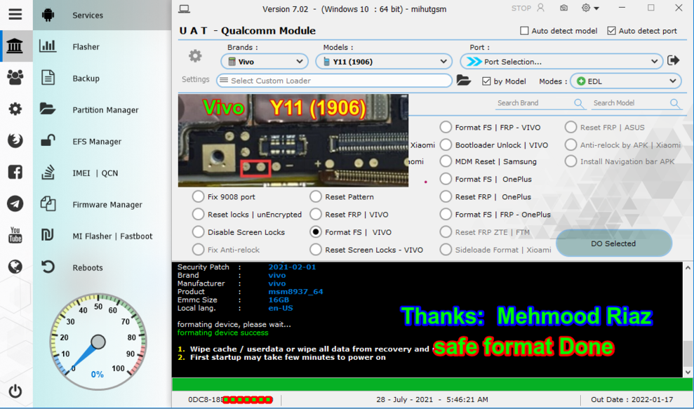The image size is (694, 409).
Task: Click the STOP button
Action: 521,8
